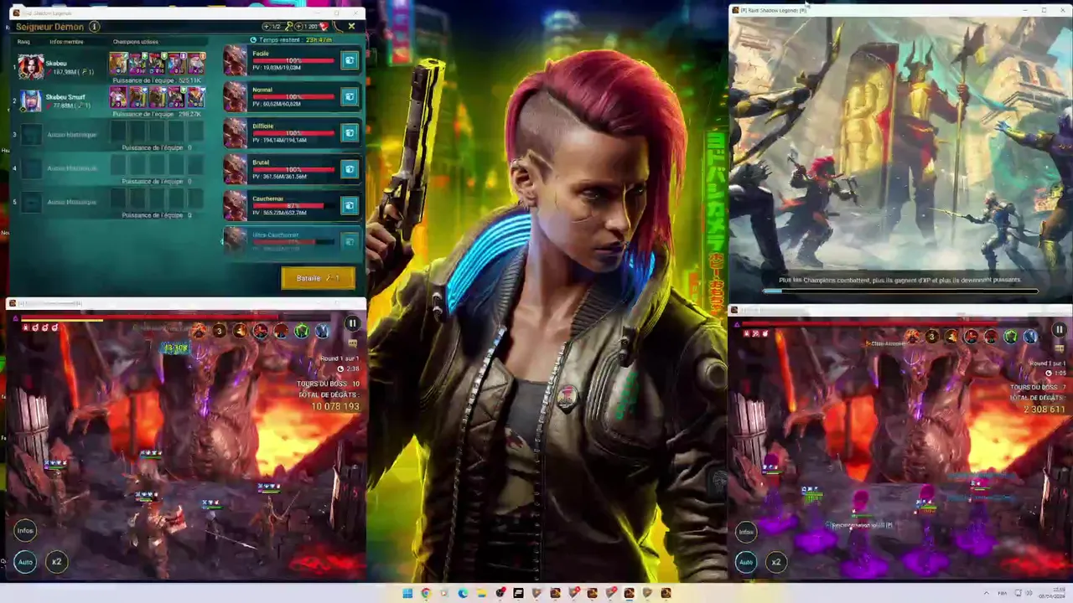
Task: Click the 10 078 193 total damage value
Action: click(x=335, y=406)
